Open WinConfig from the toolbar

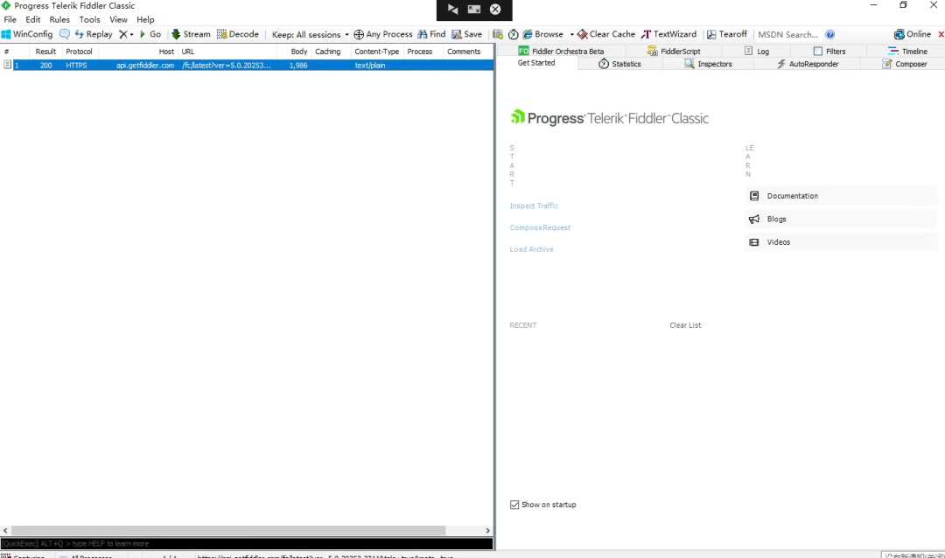click(x=27, y=34)
